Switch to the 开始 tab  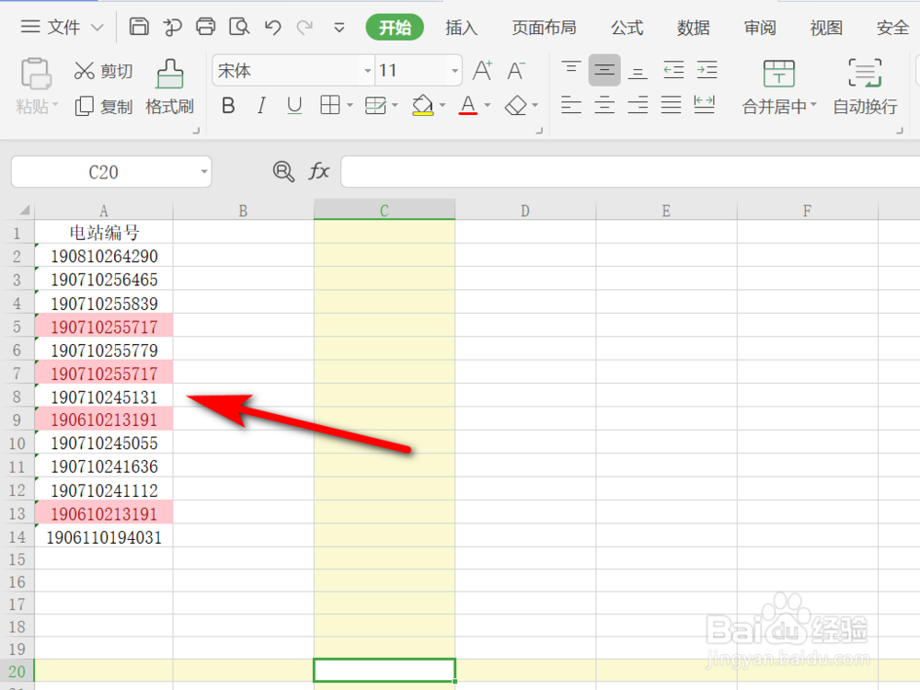tap(395, 28)
